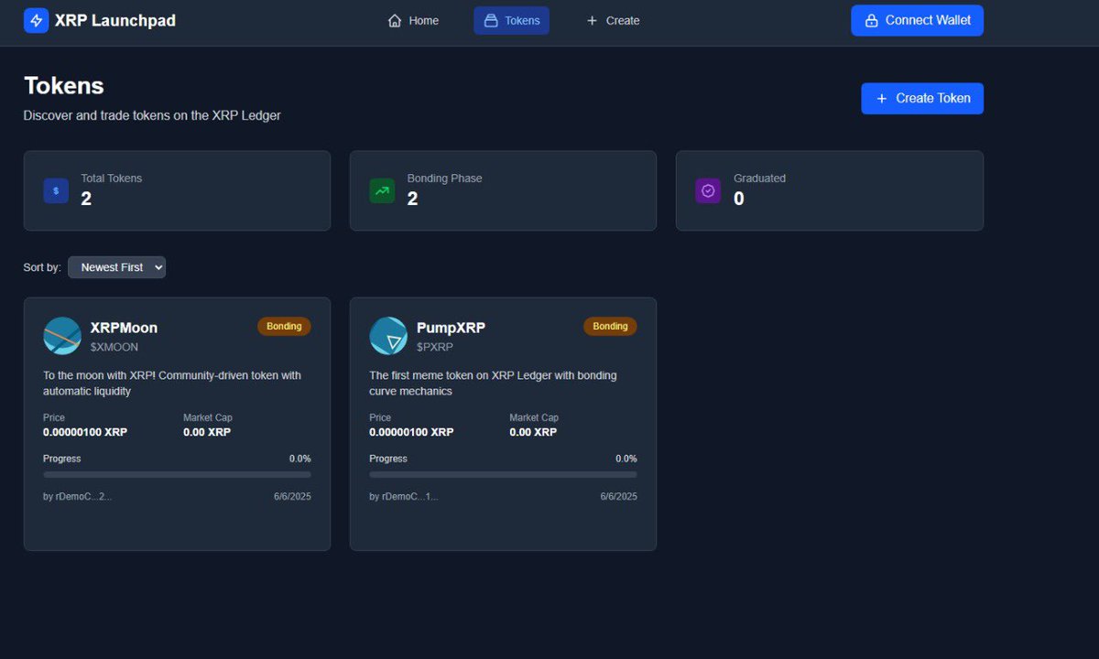Click the 'Sort by:' label
The image size is (1099, 659).
point(42,267)
